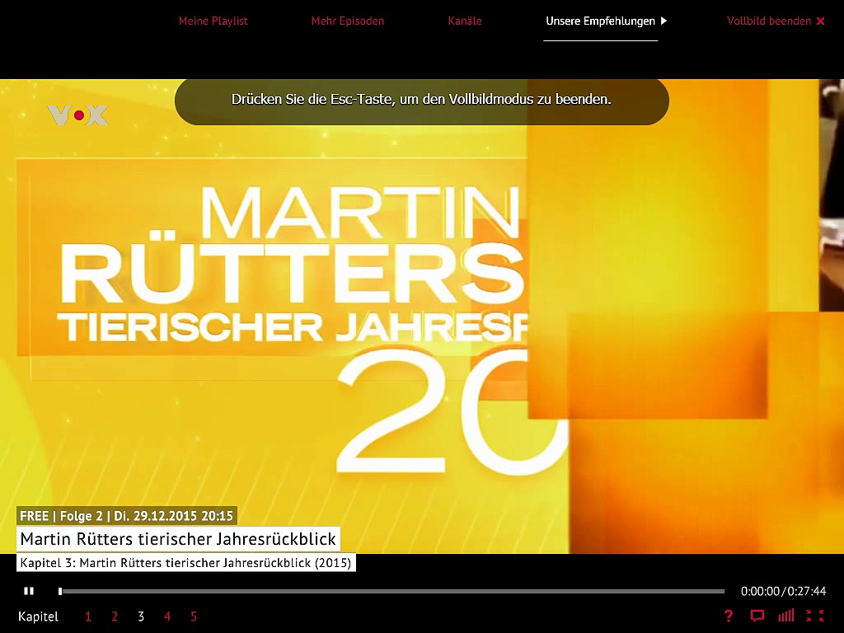The image size is (844, 633).
Task: Click the VOX channel logo
Action: click(78, 115)
